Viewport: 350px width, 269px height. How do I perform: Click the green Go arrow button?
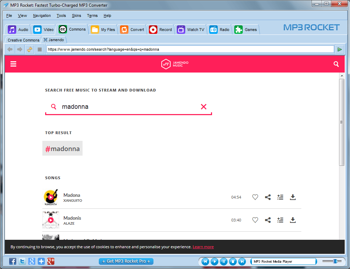(339, 49)
